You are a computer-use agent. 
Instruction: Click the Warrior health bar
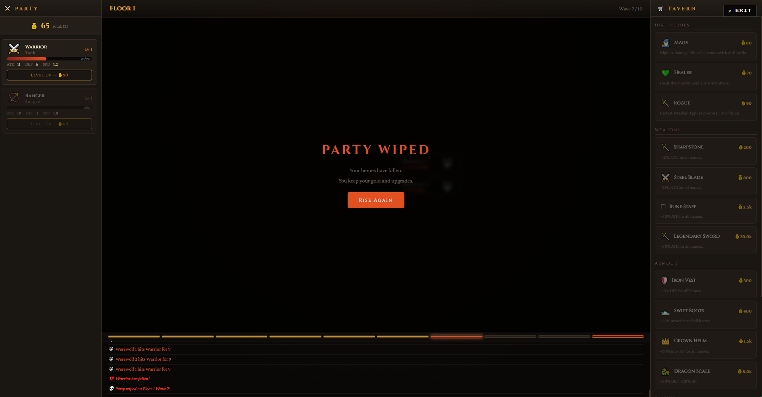pyautogui.click(x=49, y=59)
